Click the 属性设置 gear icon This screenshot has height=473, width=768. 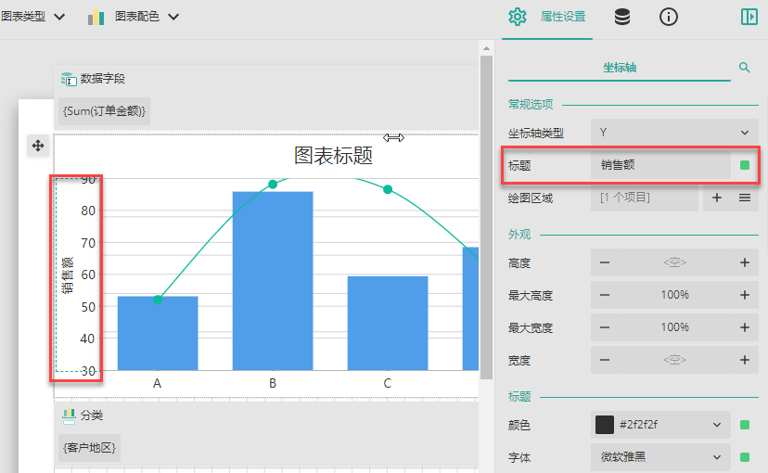point(518,17)
